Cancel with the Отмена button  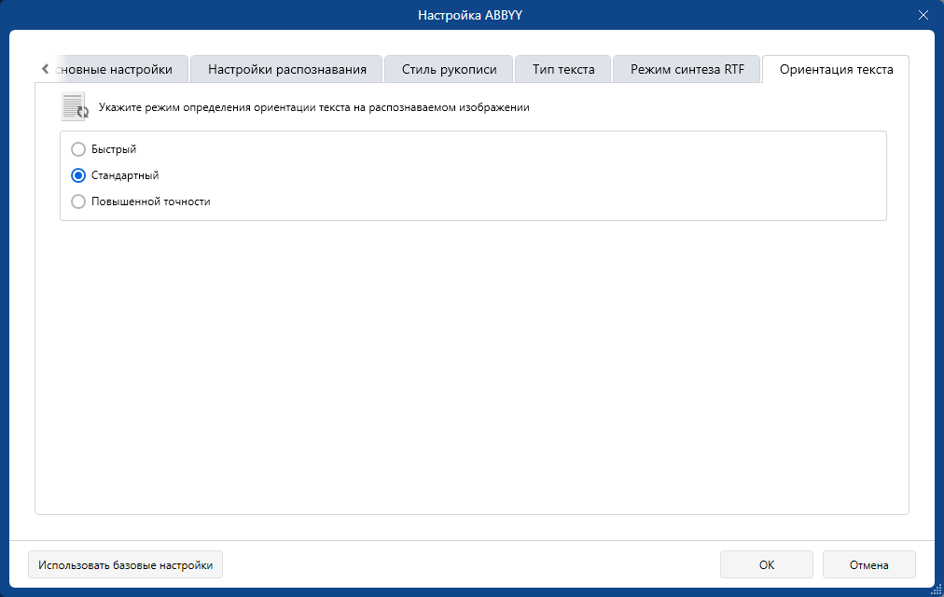click(868, 564)
